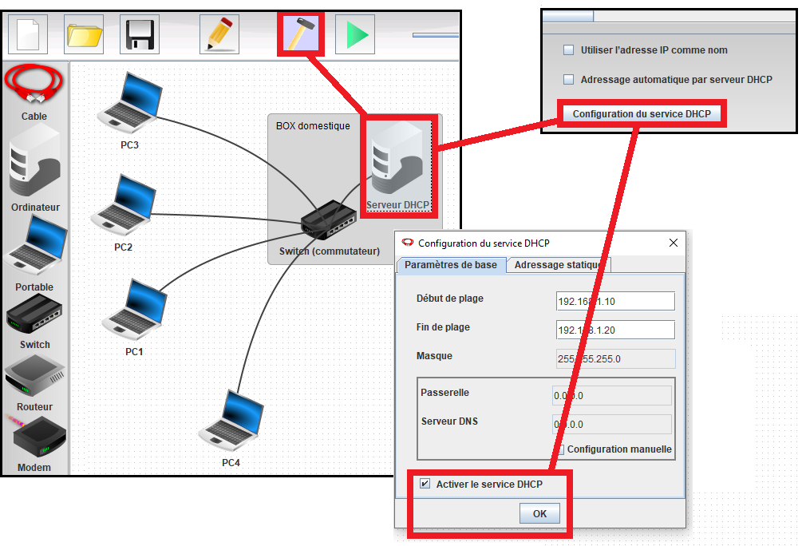Confirm the DHCP dialog with OK

click(x=539, y=513)
